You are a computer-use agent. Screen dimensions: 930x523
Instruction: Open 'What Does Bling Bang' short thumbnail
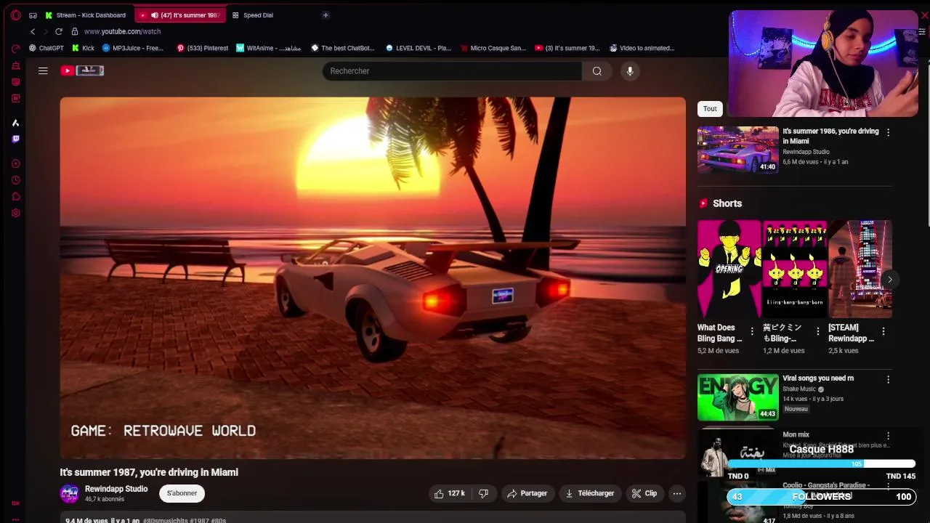729,269
